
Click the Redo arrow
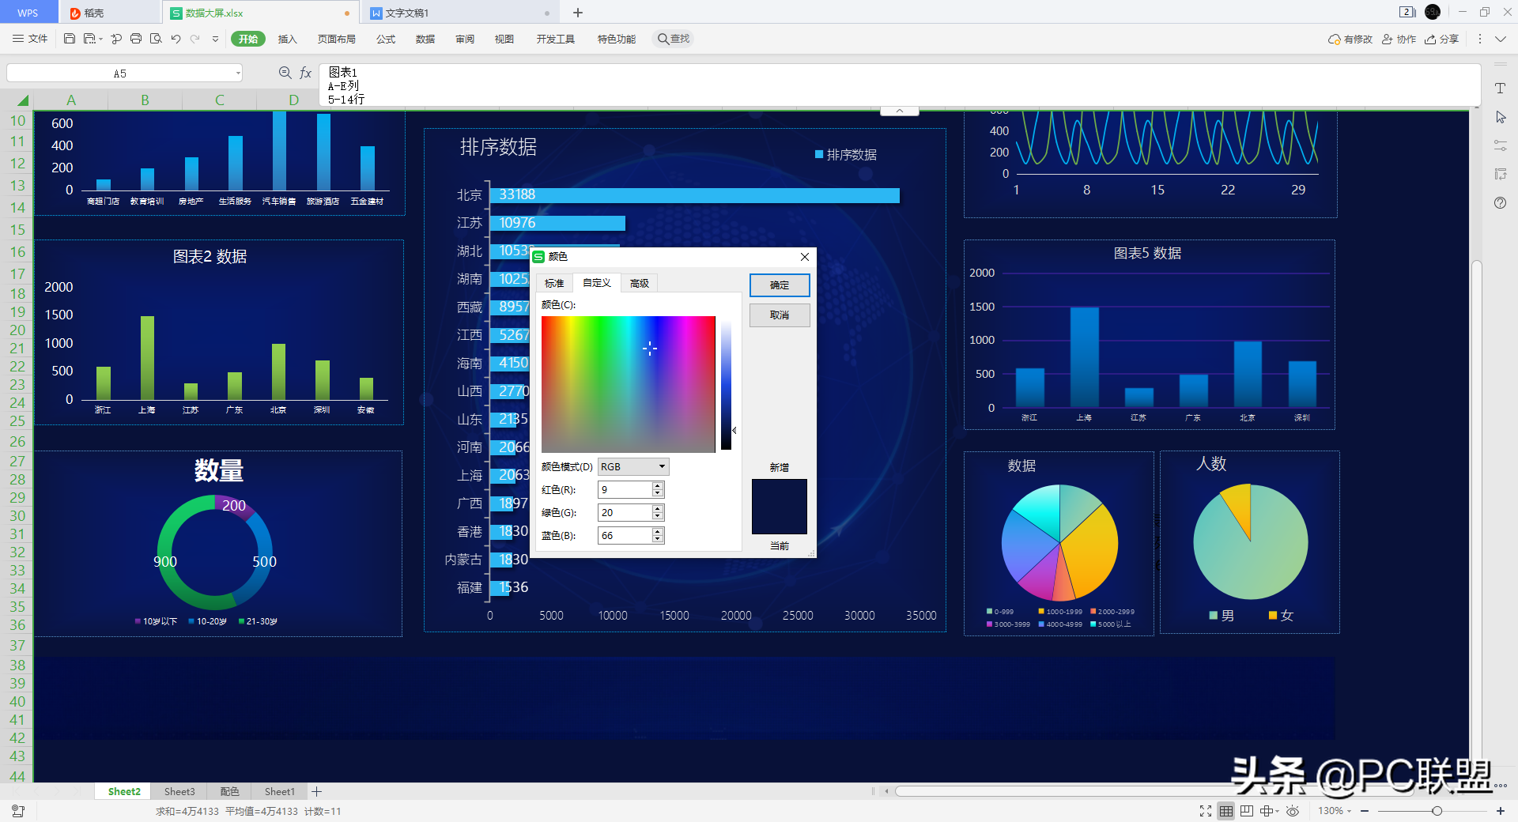pyautogui.click(x=194, y=39)
